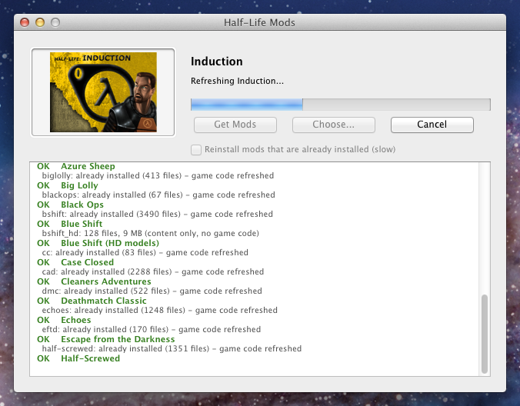Click the Induction heading text
Screen dimensions: 520x406
pyautogui.click(x=217, y=62)
